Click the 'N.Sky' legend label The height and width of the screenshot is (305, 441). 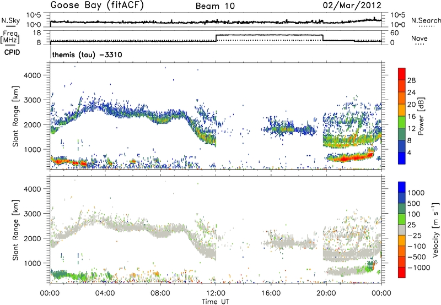[10, 20]
